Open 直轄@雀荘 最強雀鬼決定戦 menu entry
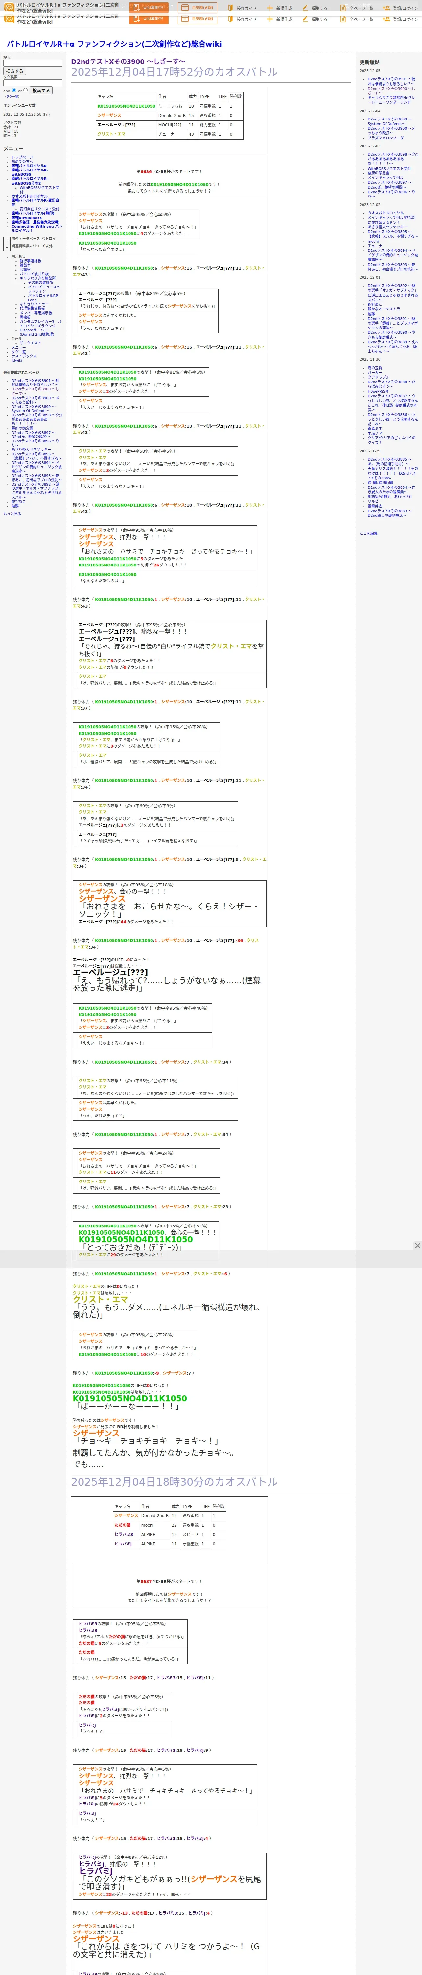The width and height of the screenshot is (422, 1975). click(35, 222)
